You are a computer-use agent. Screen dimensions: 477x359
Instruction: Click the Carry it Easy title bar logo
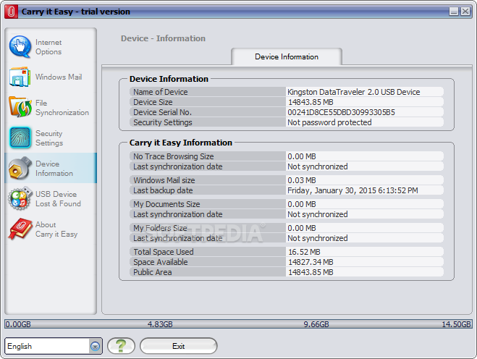12,12
